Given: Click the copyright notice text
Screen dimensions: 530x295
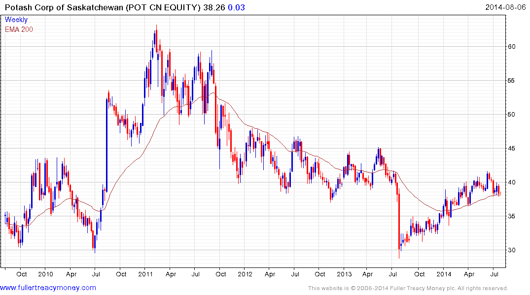Looking at the screenshot, I should coord(408,288).
